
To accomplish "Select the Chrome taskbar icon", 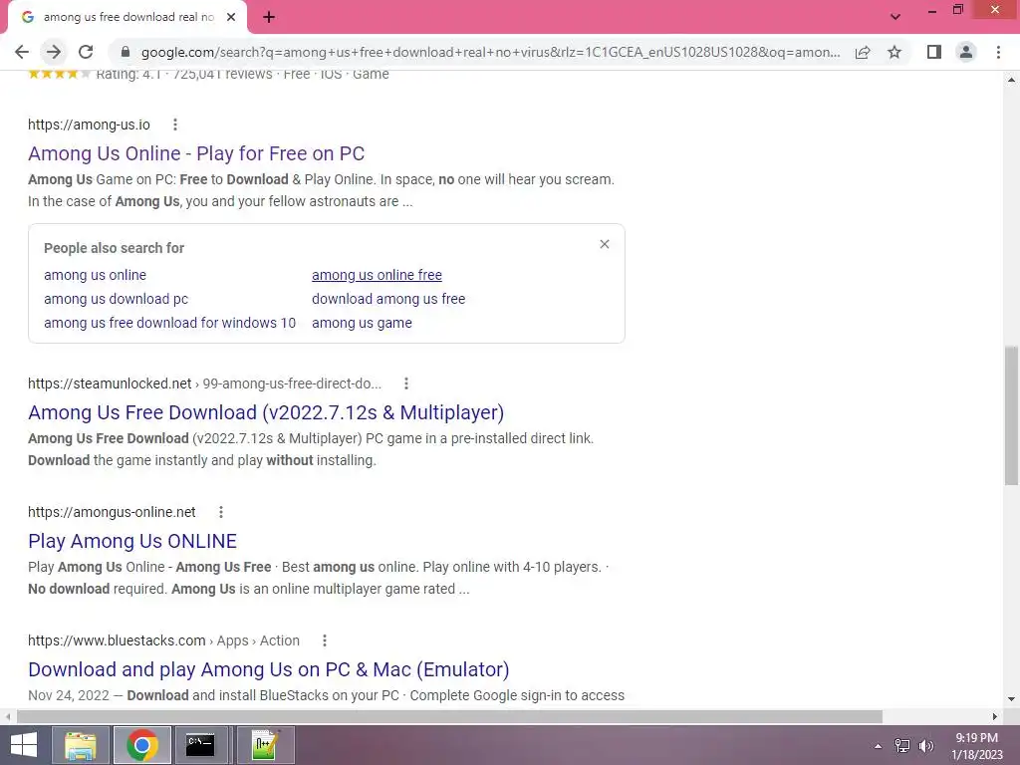I will coord(142,745).
